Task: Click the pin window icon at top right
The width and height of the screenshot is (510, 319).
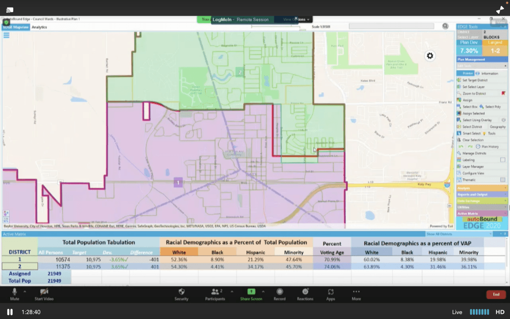Action: [x=500, y=10]
